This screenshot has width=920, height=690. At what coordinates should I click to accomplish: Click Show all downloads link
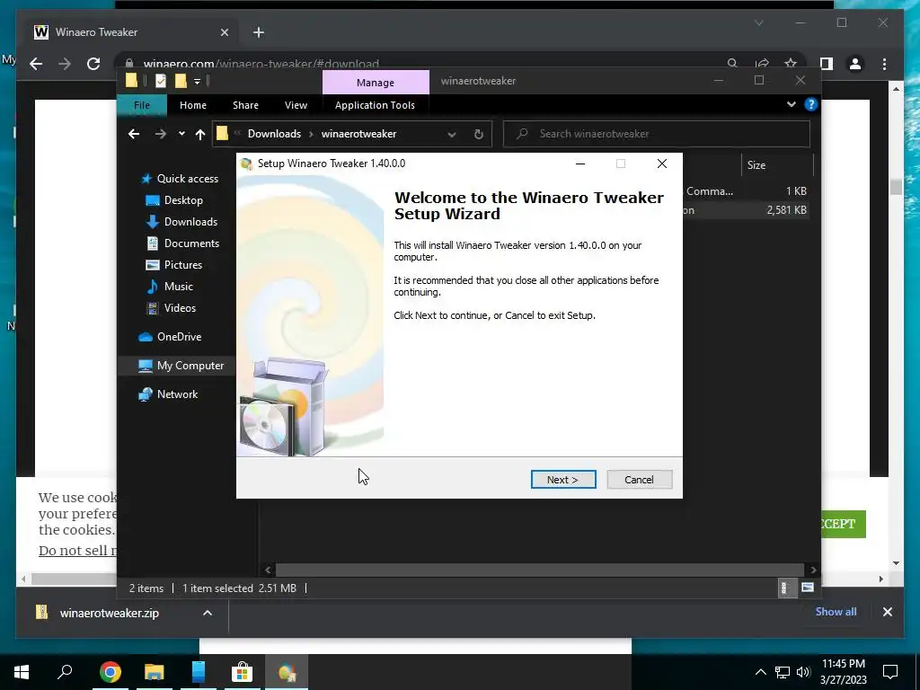(x=836, y=611)
